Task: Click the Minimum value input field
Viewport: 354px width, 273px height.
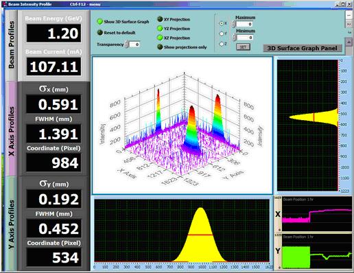Action: 244,38
